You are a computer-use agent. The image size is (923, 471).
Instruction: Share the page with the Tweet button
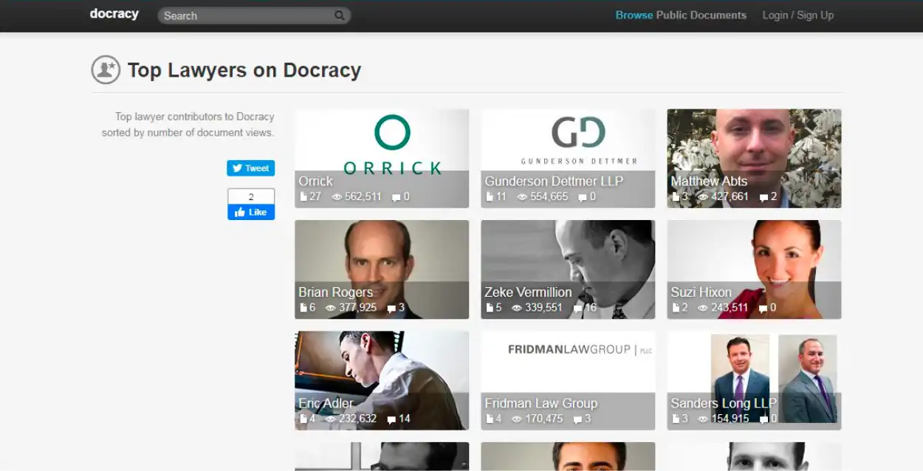pyautogui.click(x=250, y=168)
